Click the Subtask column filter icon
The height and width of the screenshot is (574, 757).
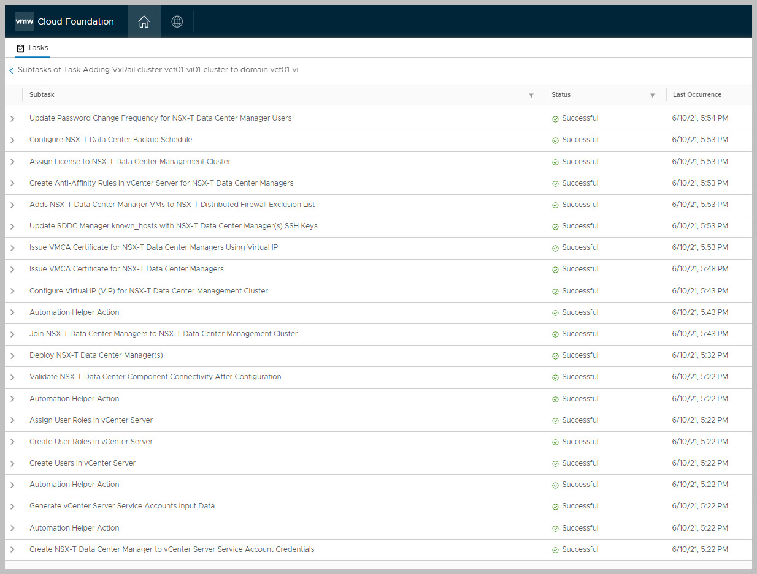[x=531, y=96]
